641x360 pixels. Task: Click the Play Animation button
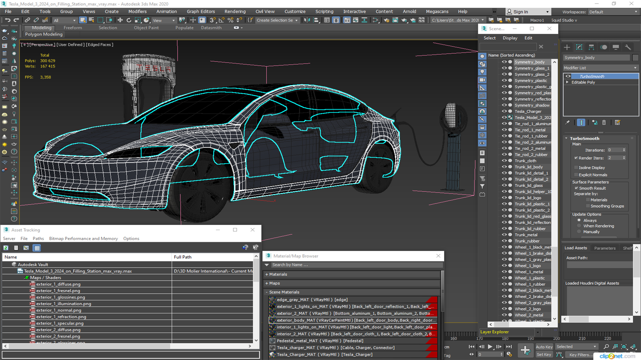pyautogui.click(x=490, y=347)
